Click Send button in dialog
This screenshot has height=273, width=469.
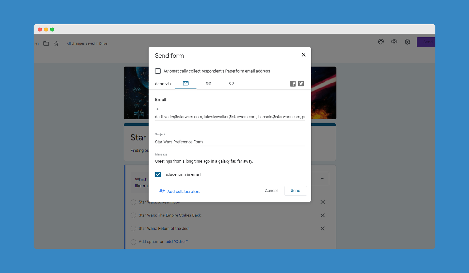(x=295, y=191)
